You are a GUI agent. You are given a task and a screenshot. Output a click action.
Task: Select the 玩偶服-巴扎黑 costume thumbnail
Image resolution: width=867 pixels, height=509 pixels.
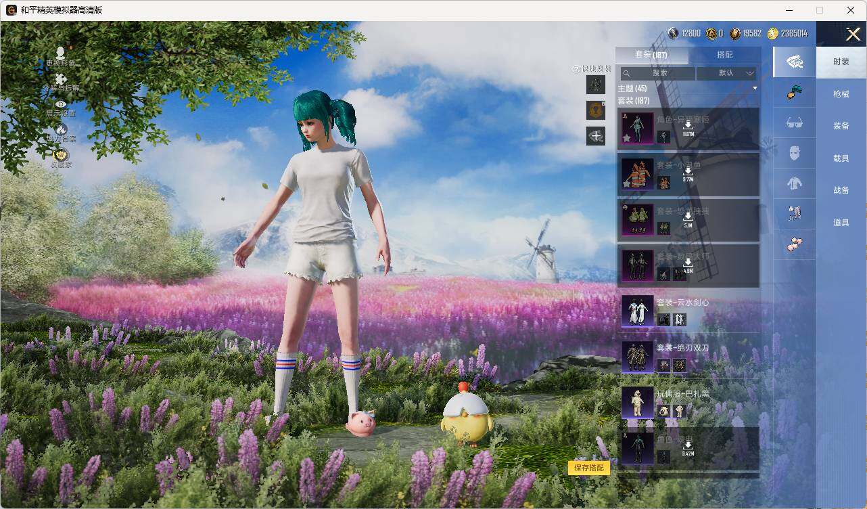[x=638, y=403]
